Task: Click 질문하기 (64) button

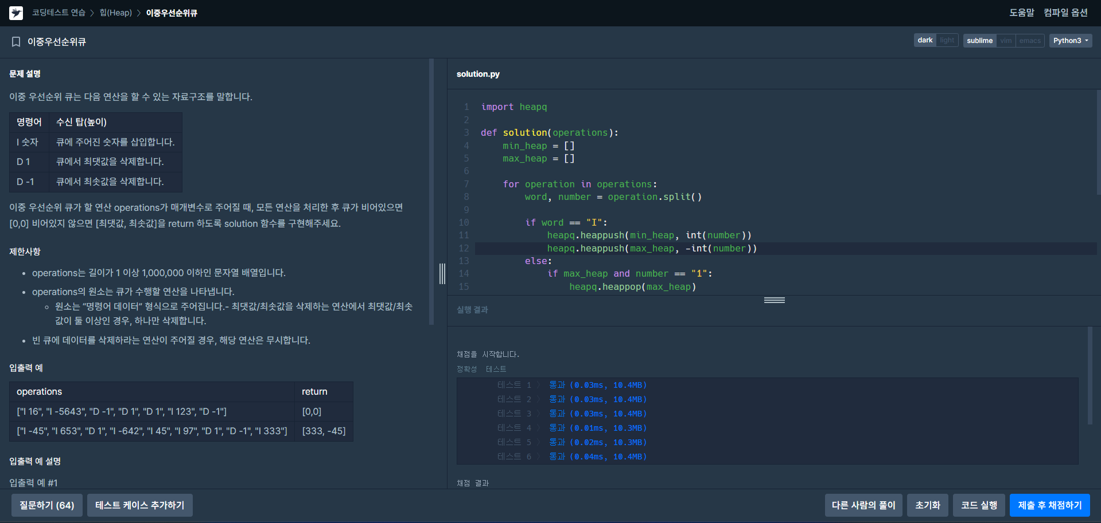Action: point(47,505)
